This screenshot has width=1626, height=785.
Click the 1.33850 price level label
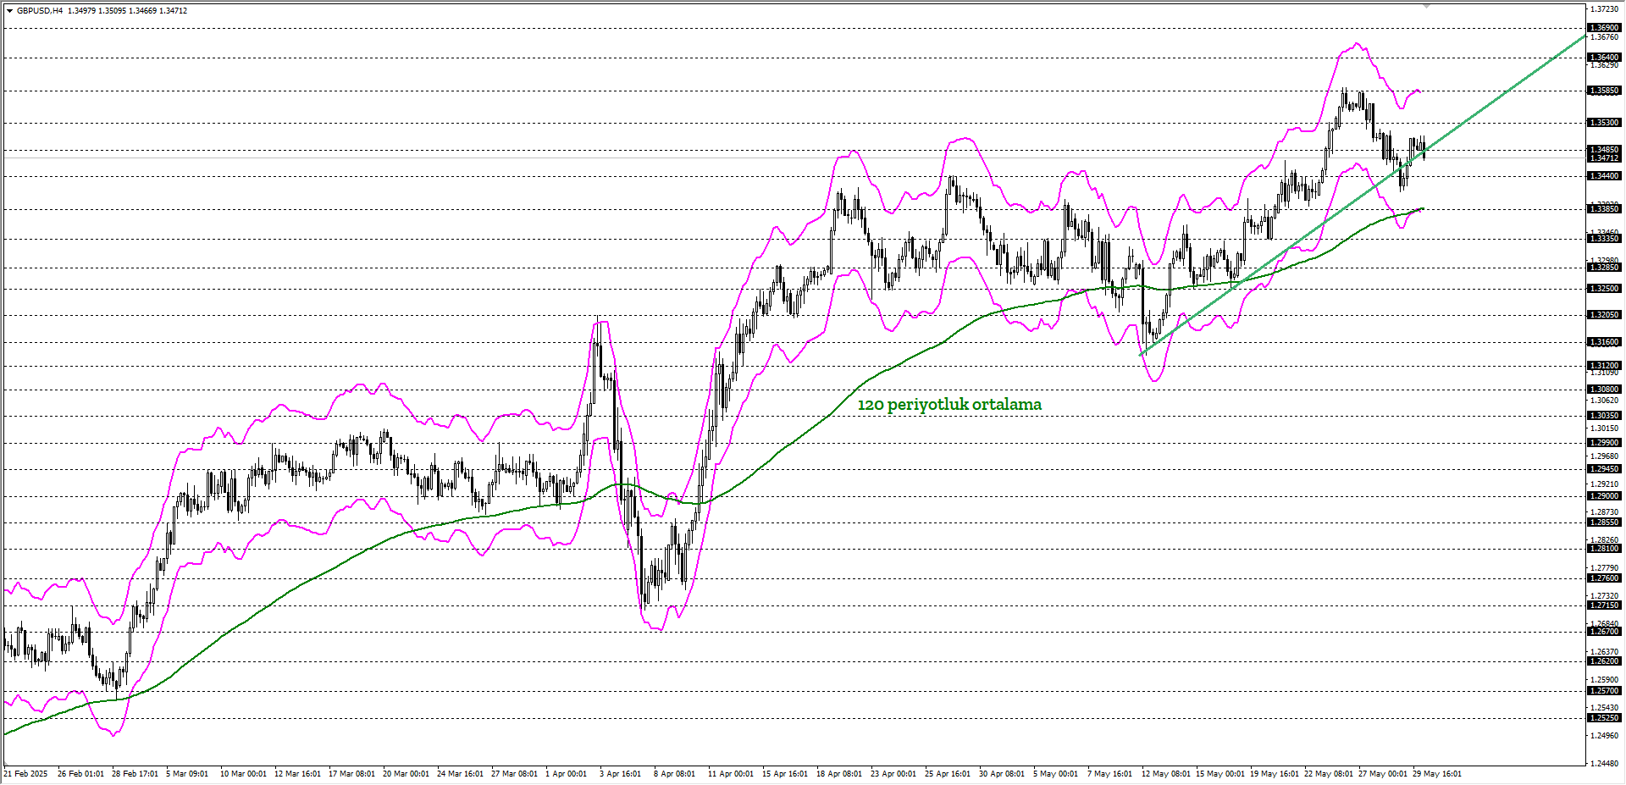click(1604, 209)
